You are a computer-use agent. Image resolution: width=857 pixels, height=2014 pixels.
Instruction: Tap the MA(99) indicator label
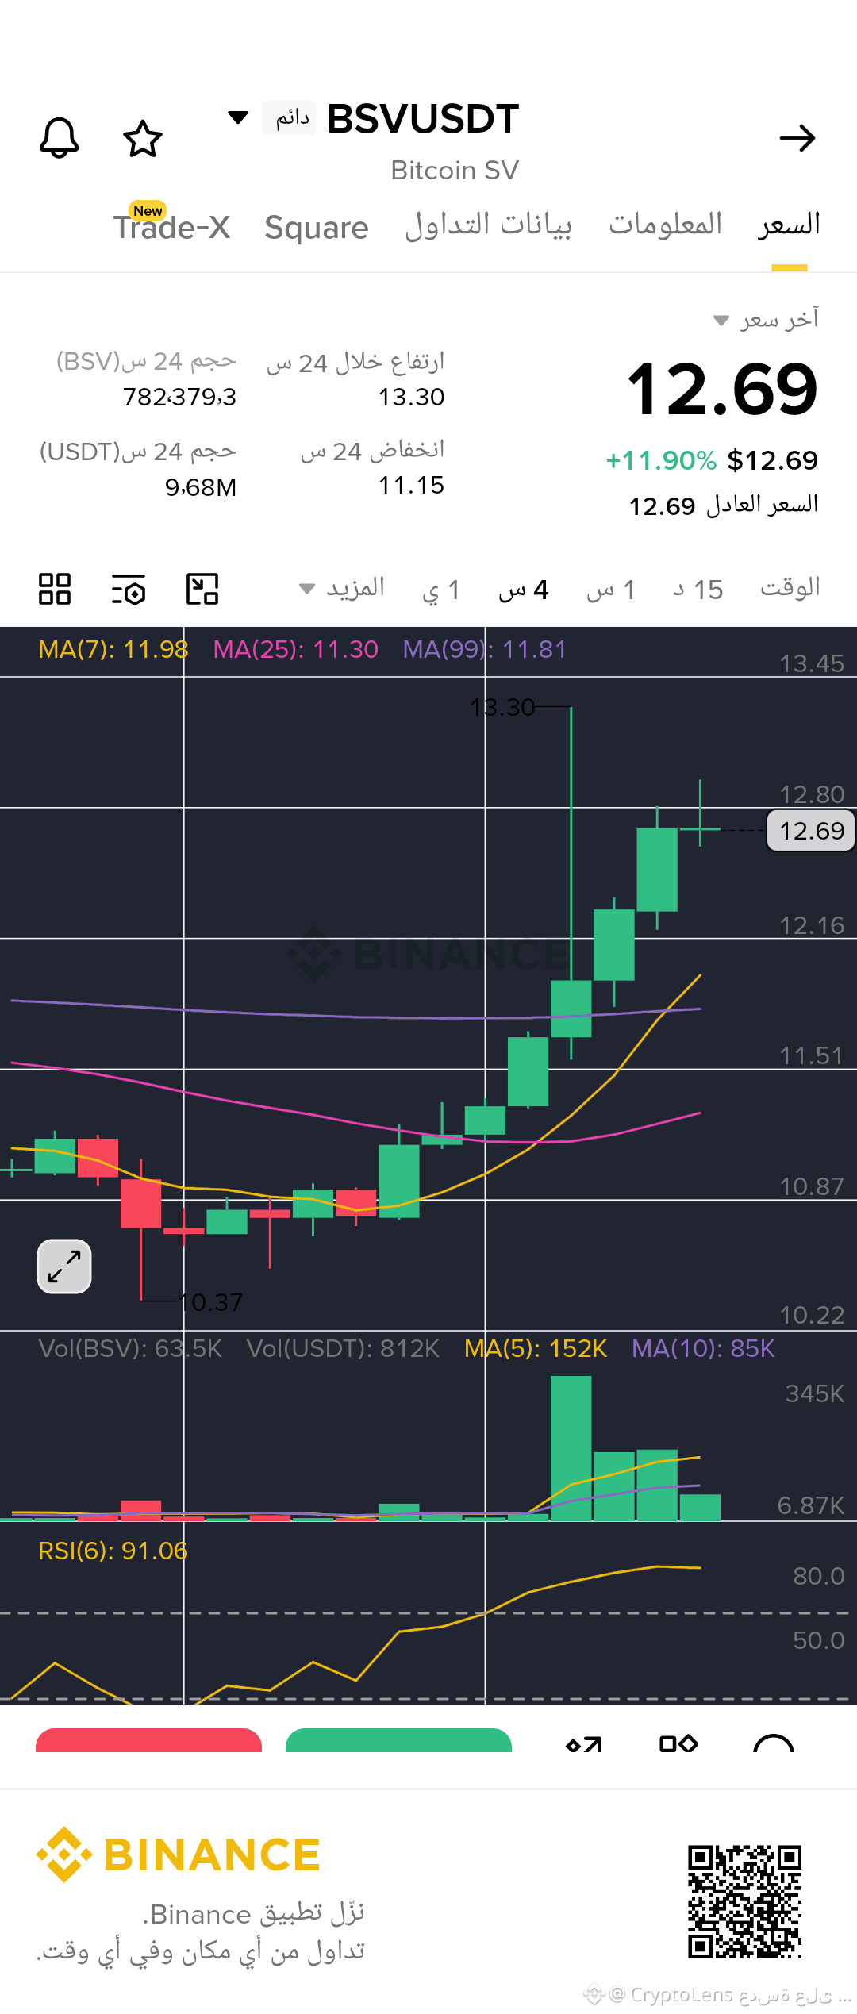pyautogui.click(x=485, y=649)
